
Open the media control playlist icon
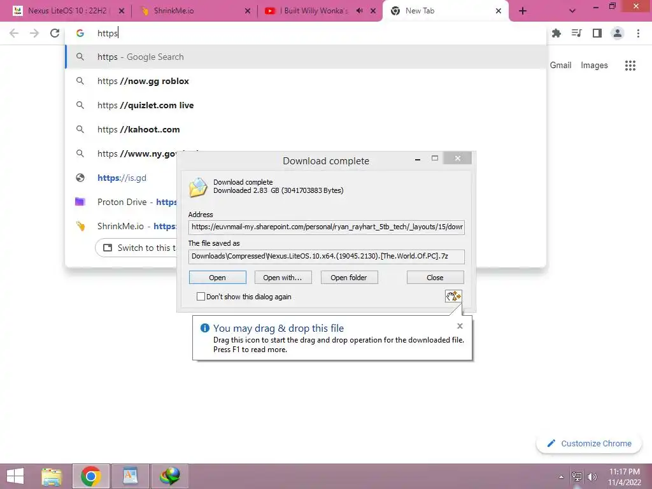point(577,33)
